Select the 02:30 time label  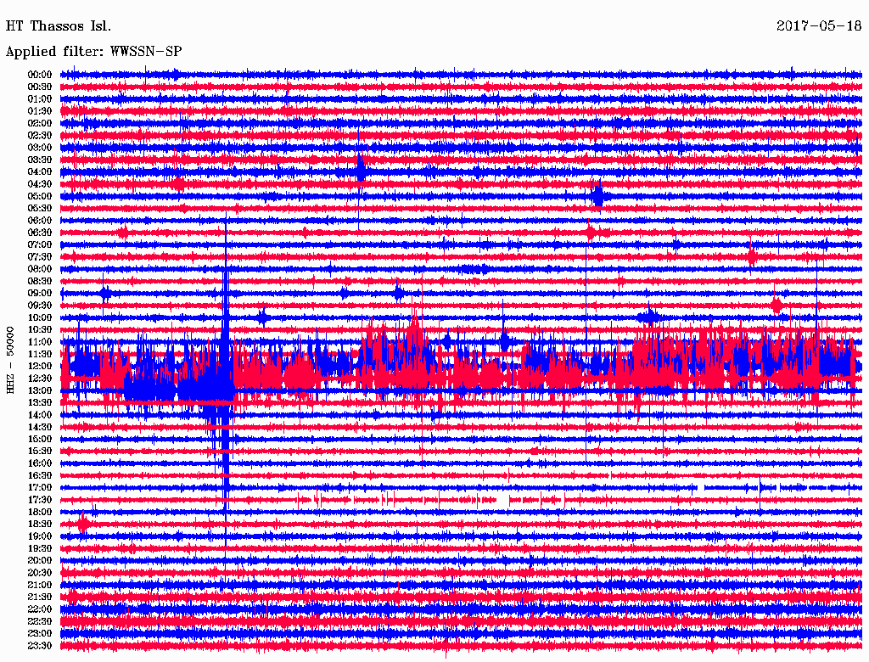point(40,135)
